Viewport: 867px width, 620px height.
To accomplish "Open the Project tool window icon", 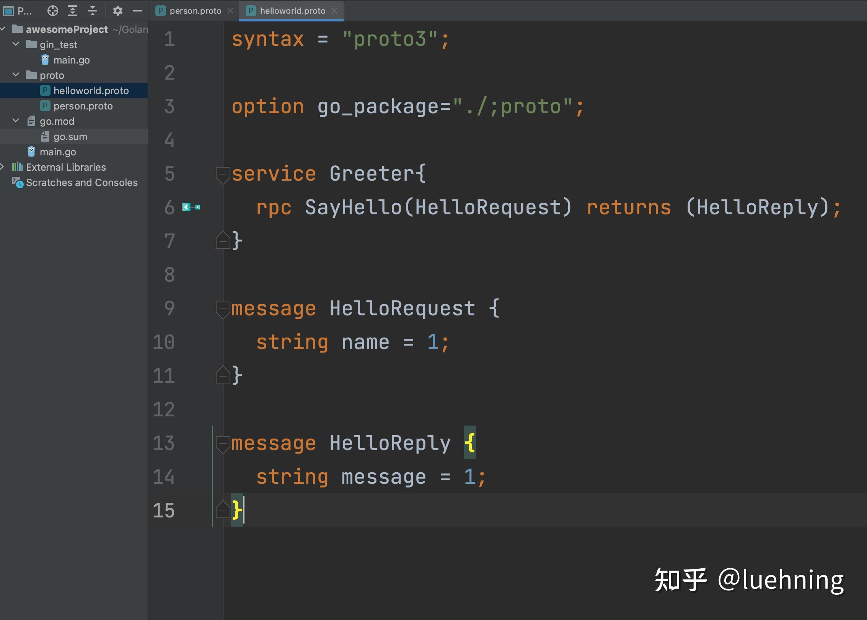I will (8, 10).
